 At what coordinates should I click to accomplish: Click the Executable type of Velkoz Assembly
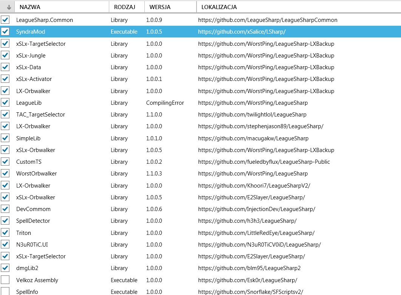[x=124, y=280]
